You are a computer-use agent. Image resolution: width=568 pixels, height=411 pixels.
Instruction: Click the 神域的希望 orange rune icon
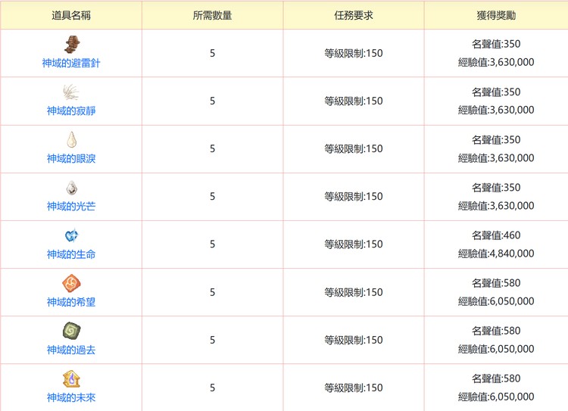point(71,284)
